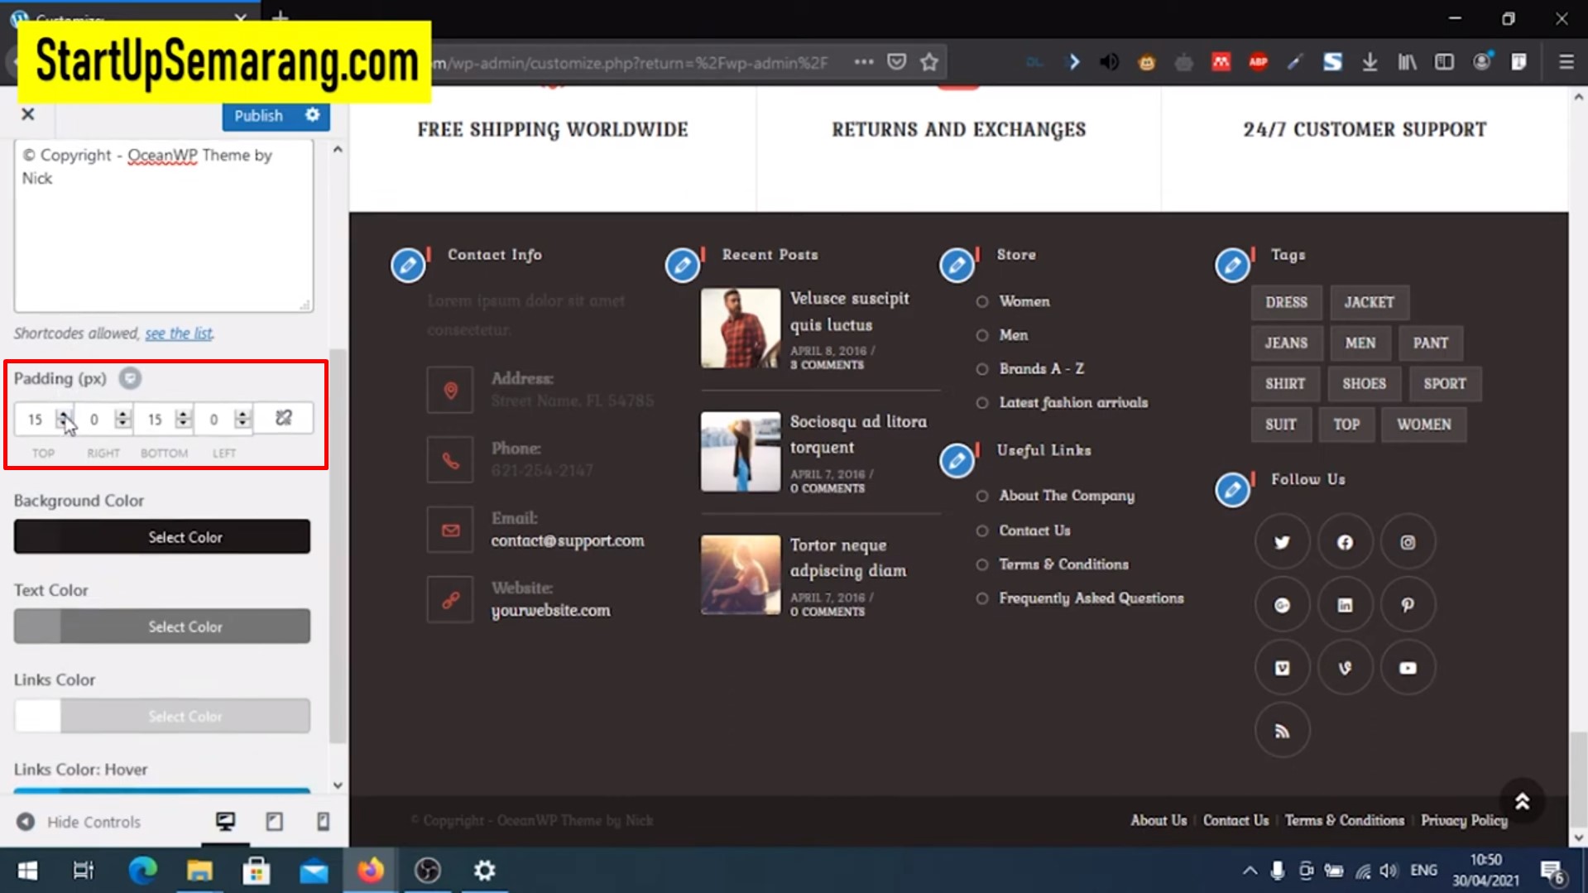The height and width of the screenshot is (893, 1588).
Task: Click the RSS feed social icon
Action: point(1282,731)
